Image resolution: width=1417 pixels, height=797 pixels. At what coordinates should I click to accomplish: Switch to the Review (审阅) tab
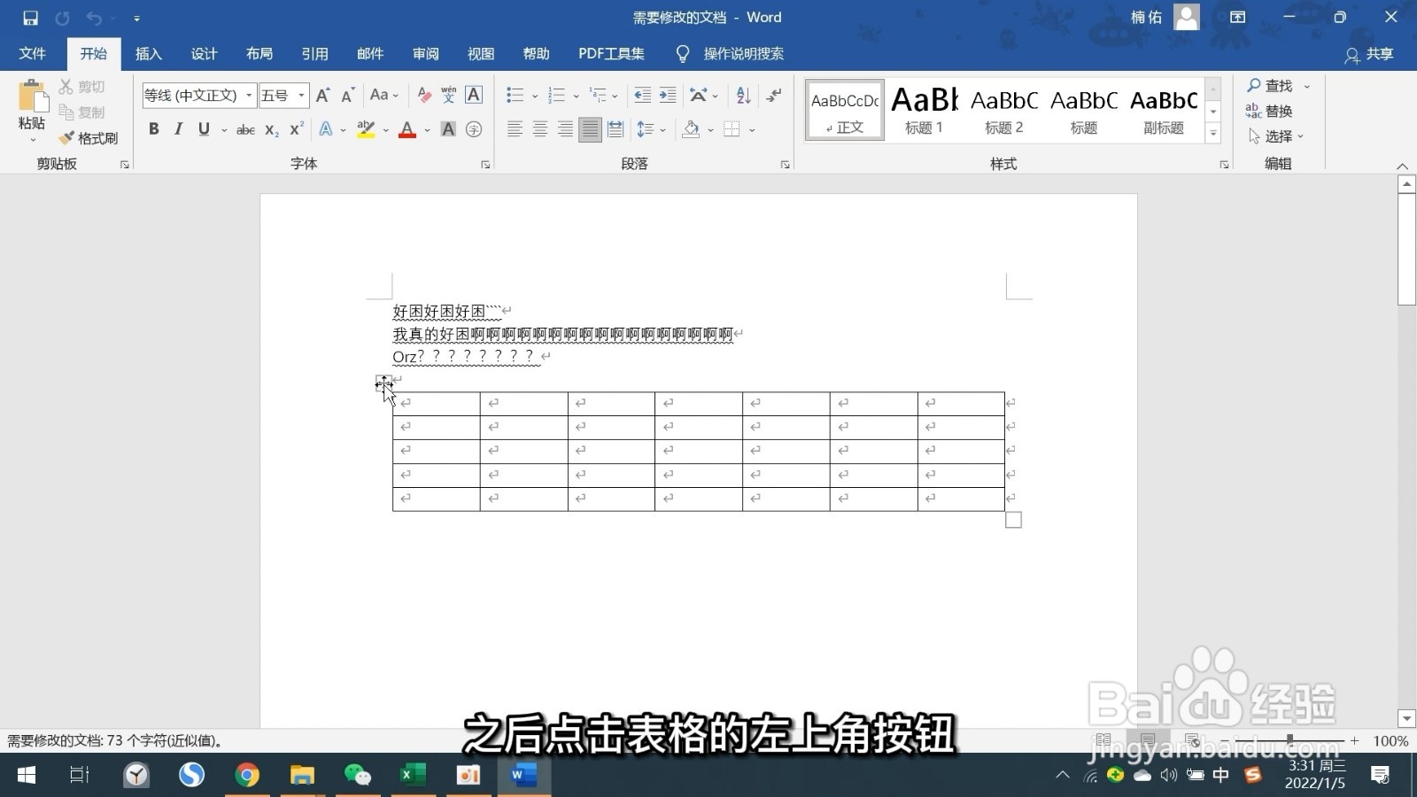[x=426, y=54]
